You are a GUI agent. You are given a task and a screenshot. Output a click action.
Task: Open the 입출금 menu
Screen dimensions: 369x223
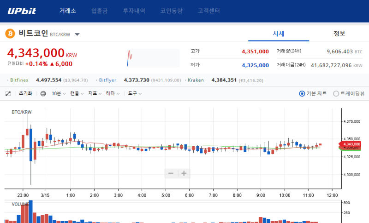click(x=99, y=11)
